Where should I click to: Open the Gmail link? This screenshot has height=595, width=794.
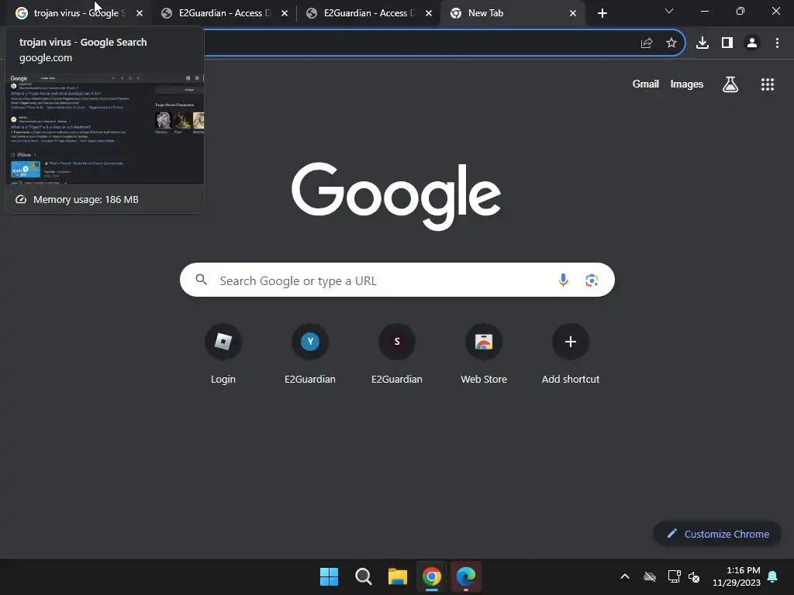(x=646, y=84)
